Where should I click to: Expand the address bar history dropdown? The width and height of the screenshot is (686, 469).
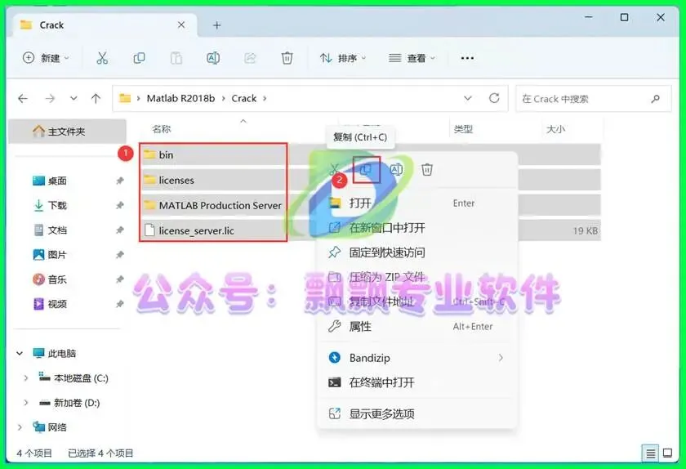pyautogui.click(x=468, y=98)
